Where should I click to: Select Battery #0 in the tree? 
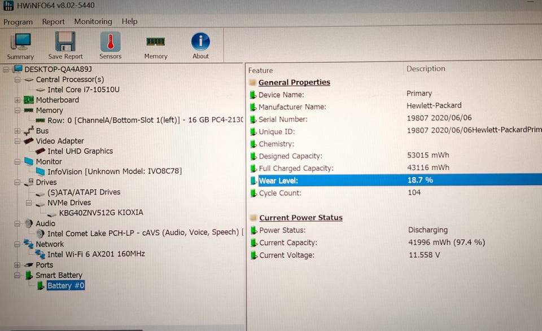click(65, 285)
